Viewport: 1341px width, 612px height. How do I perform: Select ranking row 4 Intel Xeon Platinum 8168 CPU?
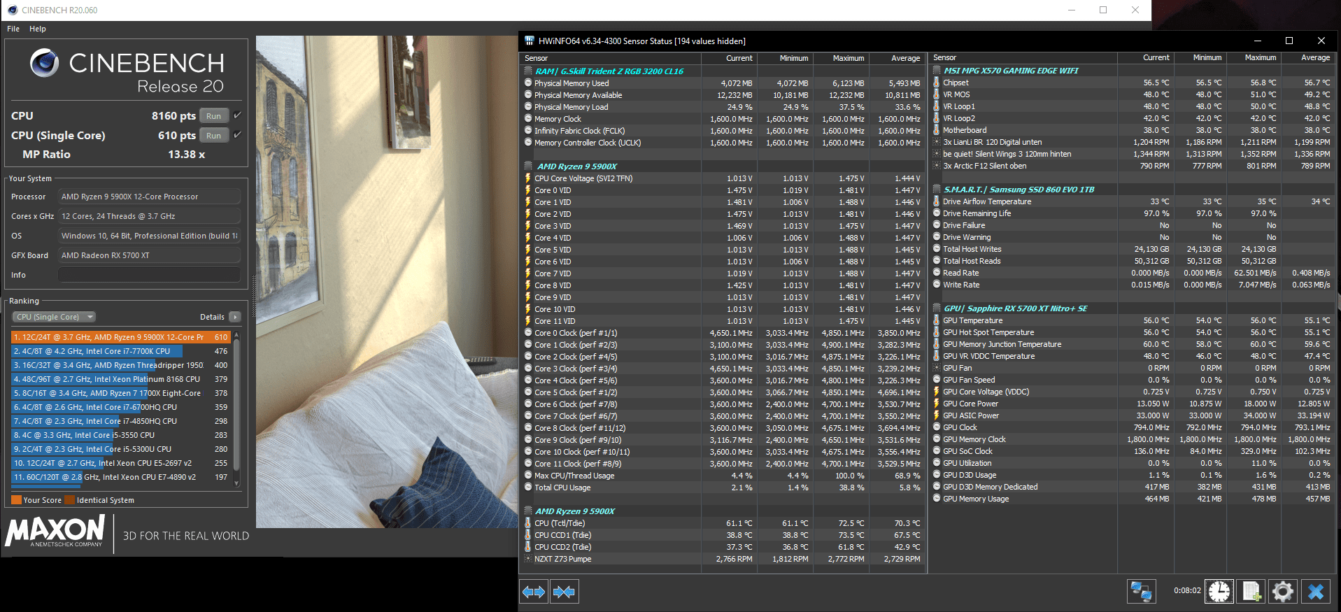121,379
